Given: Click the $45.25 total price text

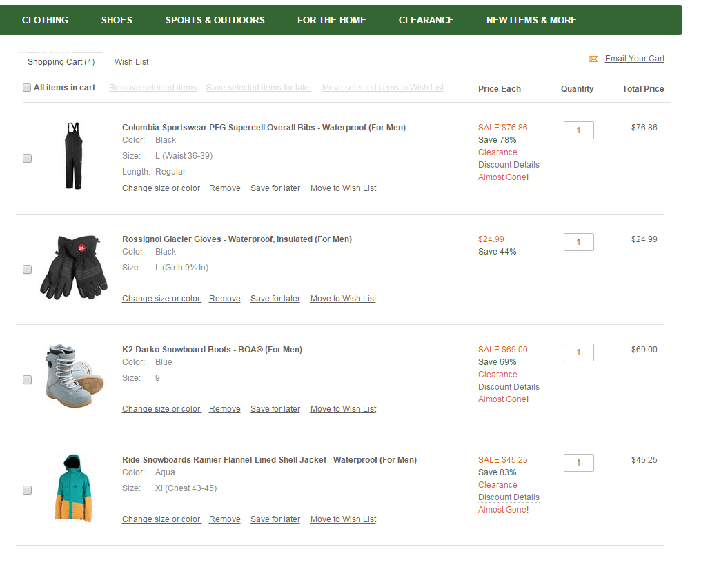Looking at the screenshot, I should point(644,460).
